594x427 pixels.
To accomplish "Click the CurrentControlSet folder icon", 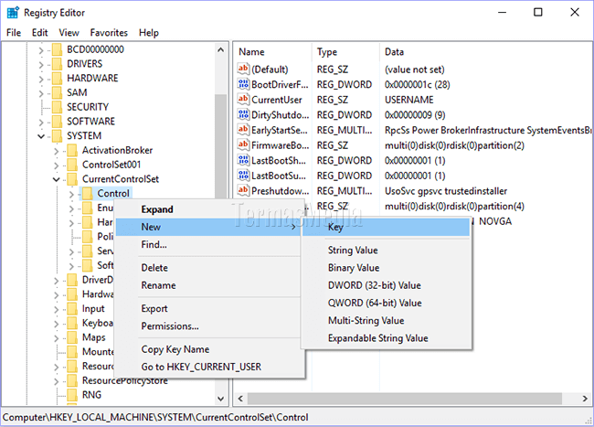I will pos(72,179).
